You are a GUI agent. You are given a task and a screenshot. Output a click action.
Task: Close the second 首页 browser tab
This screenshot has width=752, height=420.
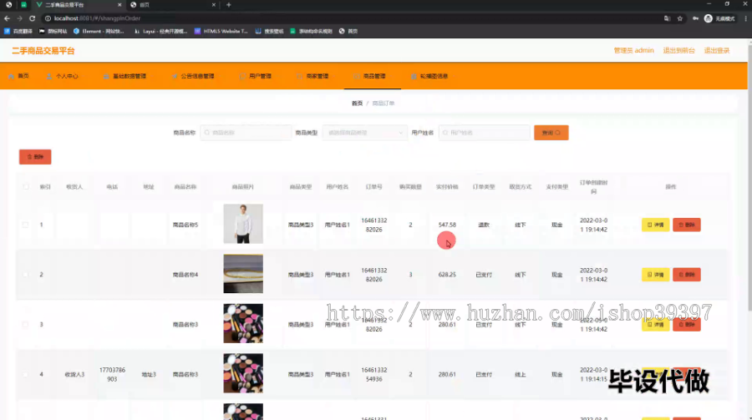(213, 5)
